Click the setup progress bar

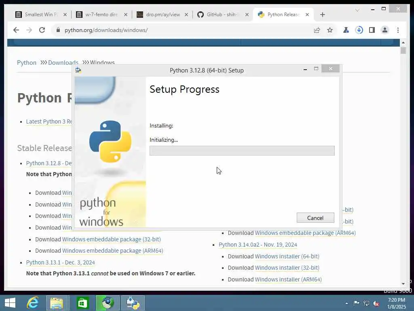coord(242,151)
